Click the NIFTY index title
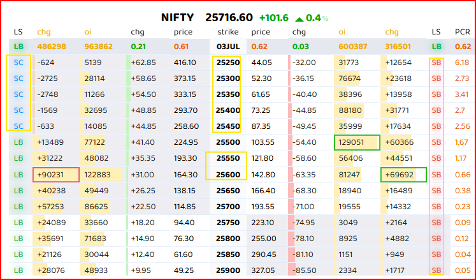This screenshot has height=280, width=476. [x=177, y=18]
